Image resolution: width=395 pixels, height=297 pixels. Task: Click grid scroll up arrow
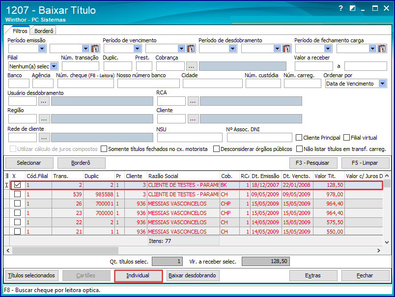click(387, 176)
